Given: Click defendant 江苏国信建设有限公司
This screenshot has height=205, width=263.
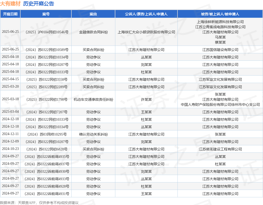Looking at the screenshot, I should click(x=220, y=50).
